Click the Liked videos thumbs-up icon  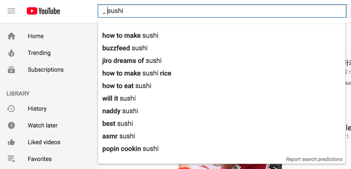tap(11, 143)
